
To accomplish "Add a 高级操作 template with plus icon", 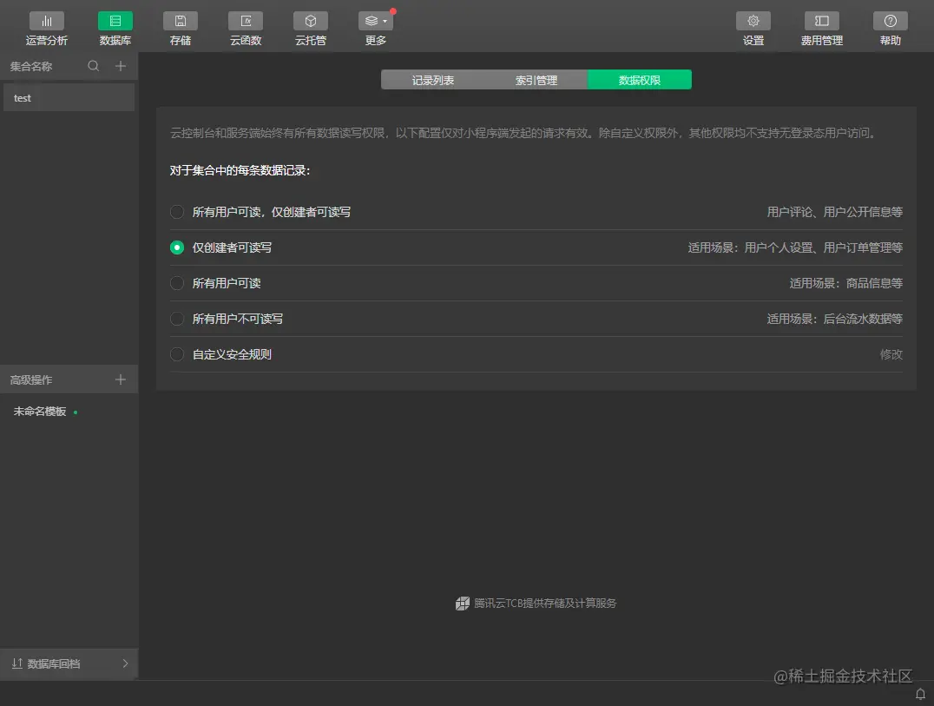I will pyautogui.click(x=121, y=379).
